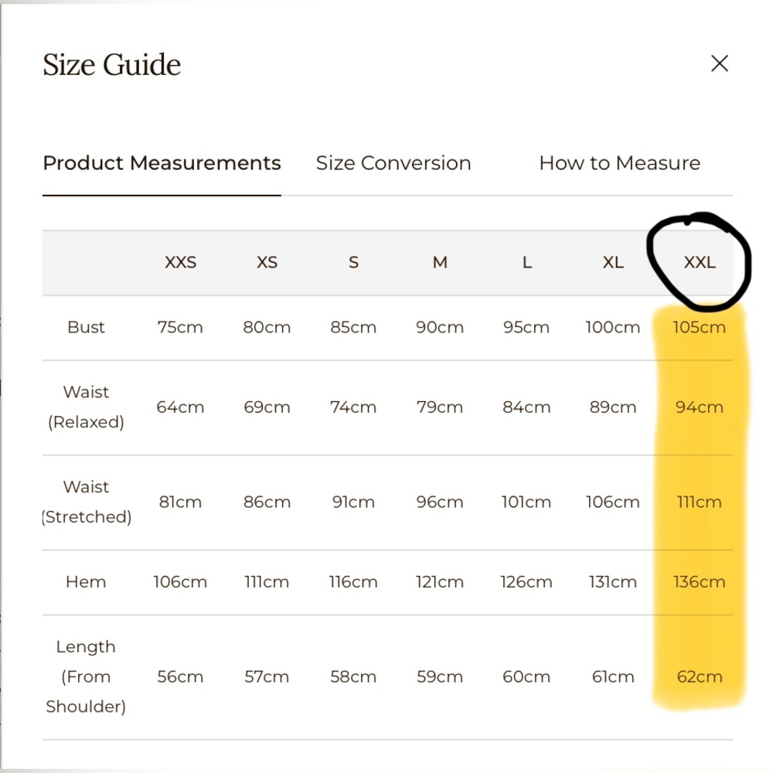Click the Waist (Relaxed) row label
Viewport: 773px width, 773px height.
point(86,407)
